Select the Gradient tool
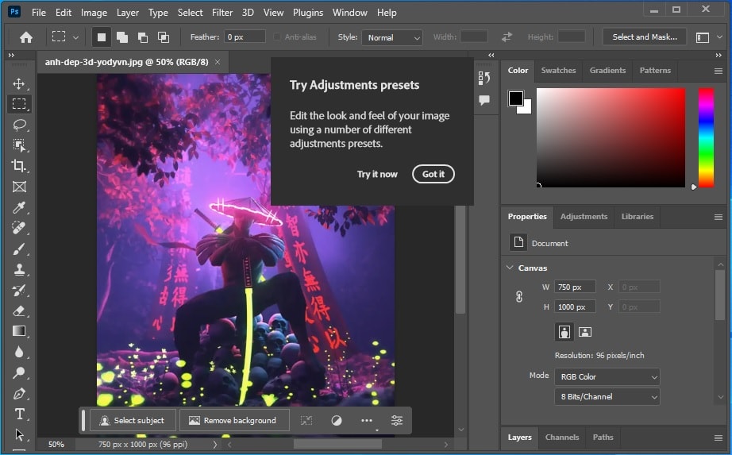Viewport: 732px width, 455px height. click(19, 331)
